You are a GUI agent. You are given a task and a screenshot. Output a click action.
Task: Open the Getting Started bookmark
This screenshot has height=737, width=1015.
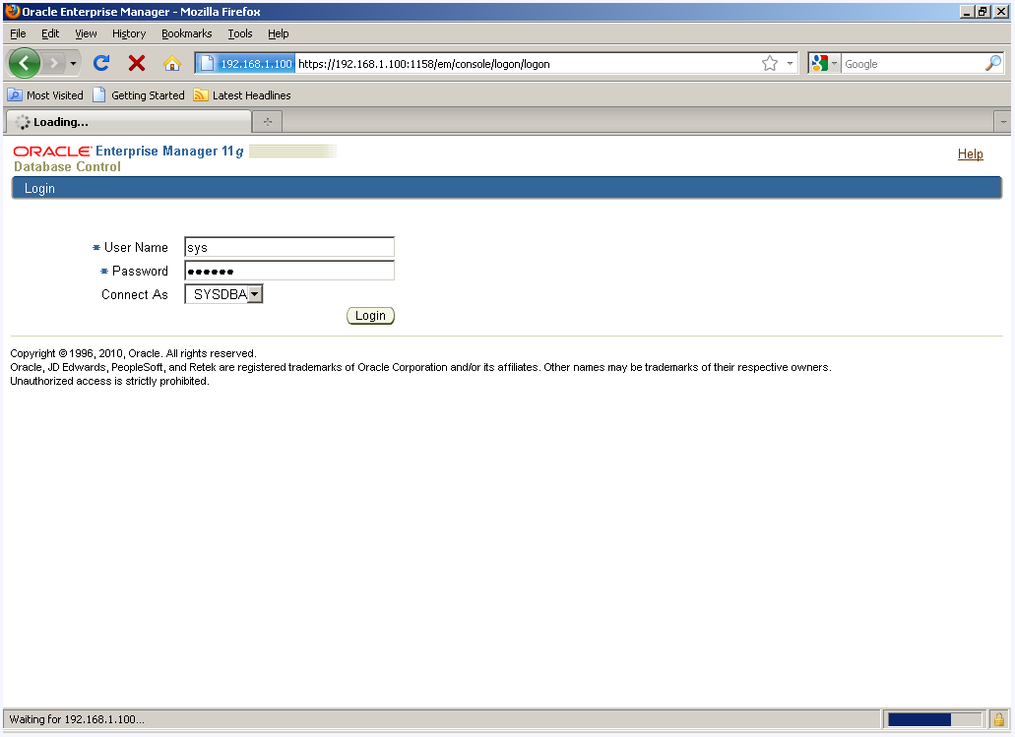[x=139, y=95]
